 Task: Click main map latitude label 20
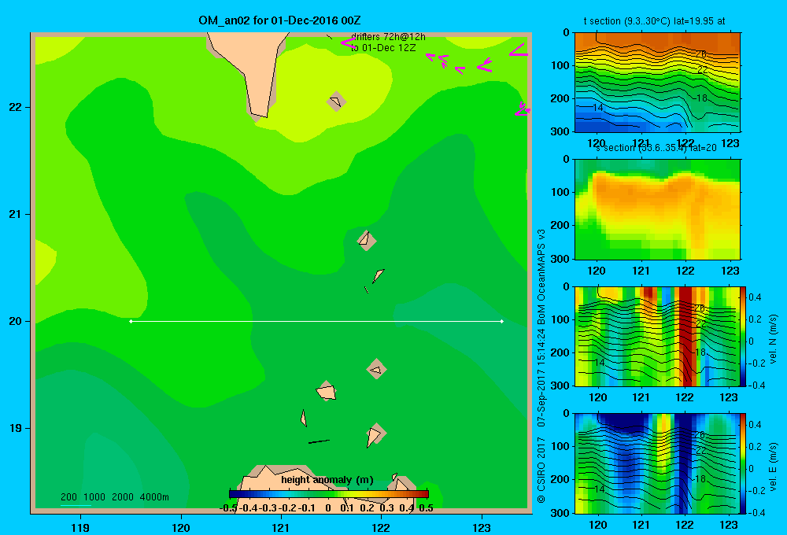point(16,321)
